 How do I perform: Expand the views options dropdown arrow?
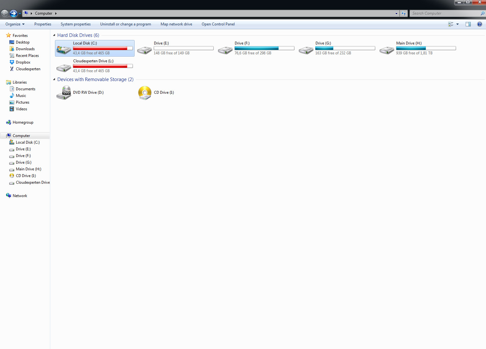coord(457,24)
